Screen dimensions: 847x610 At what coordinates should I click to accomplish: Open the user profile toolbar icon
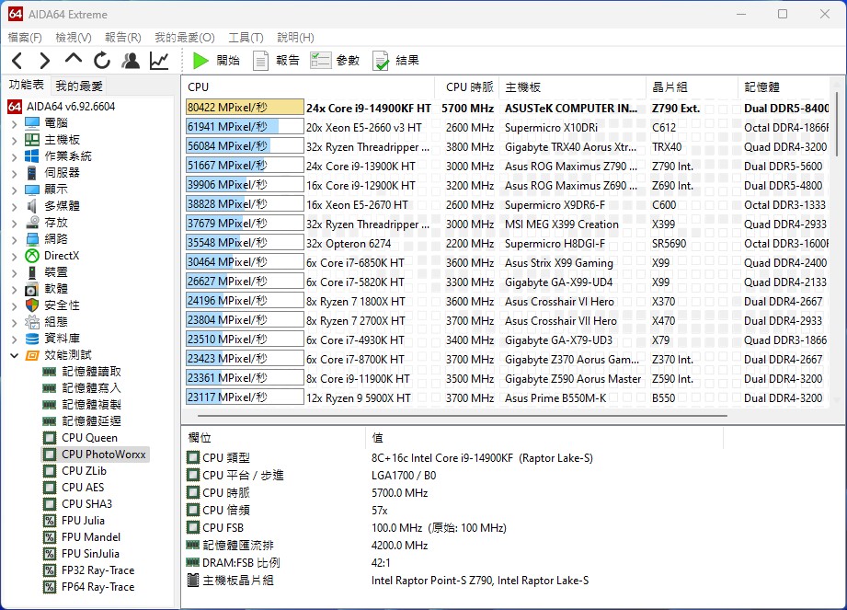point(131,61)
